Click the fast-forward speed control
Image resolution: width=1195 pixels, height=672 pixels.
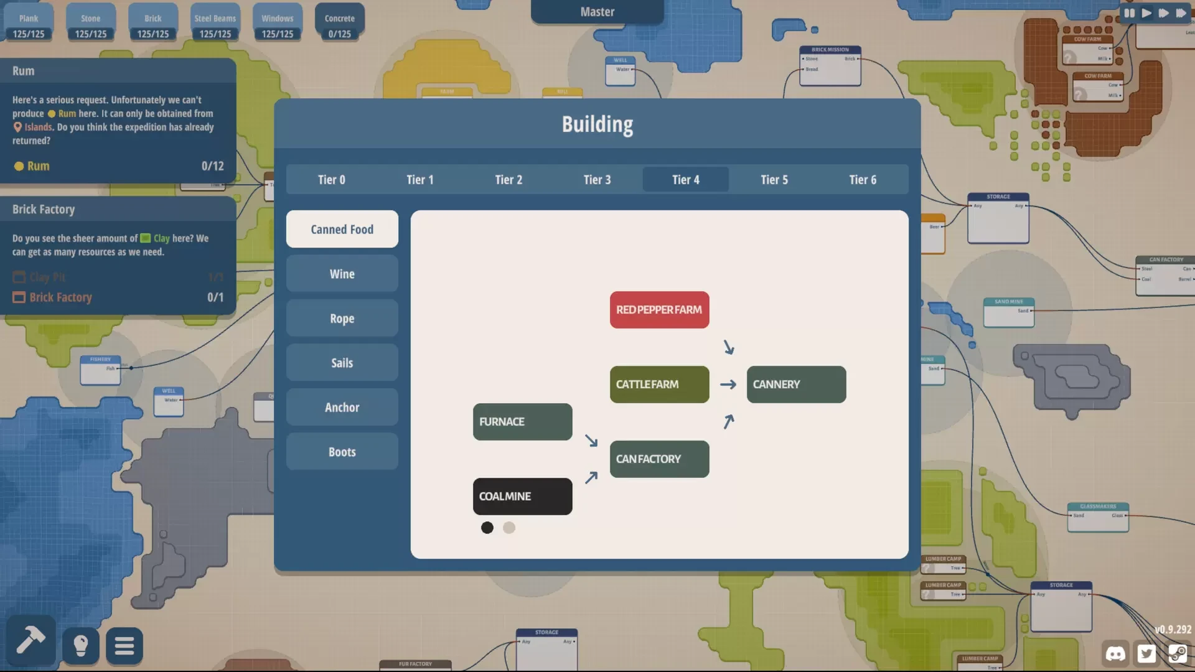(1164, 12)
